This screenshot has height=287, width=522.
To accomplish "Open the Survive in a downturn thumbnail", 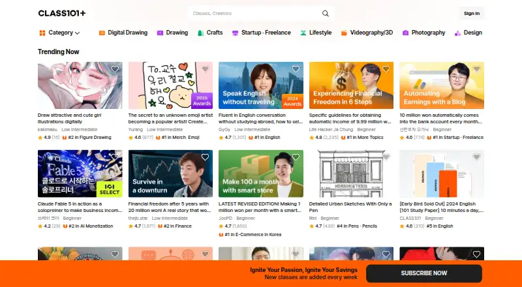I will click(170, 174).
